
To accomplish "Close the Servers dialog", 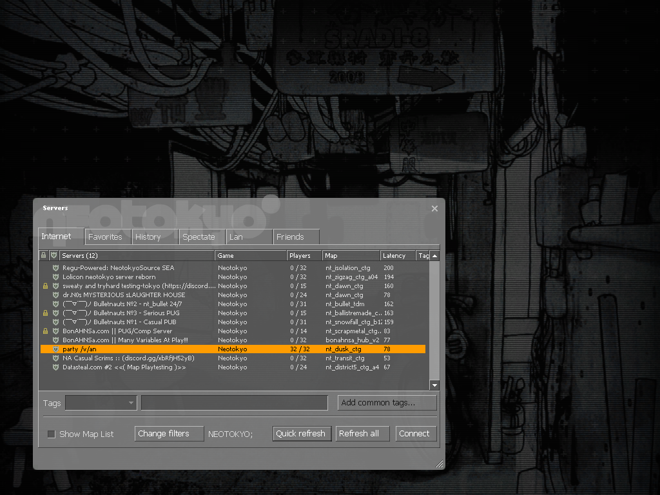I will [x=435, y=208].
